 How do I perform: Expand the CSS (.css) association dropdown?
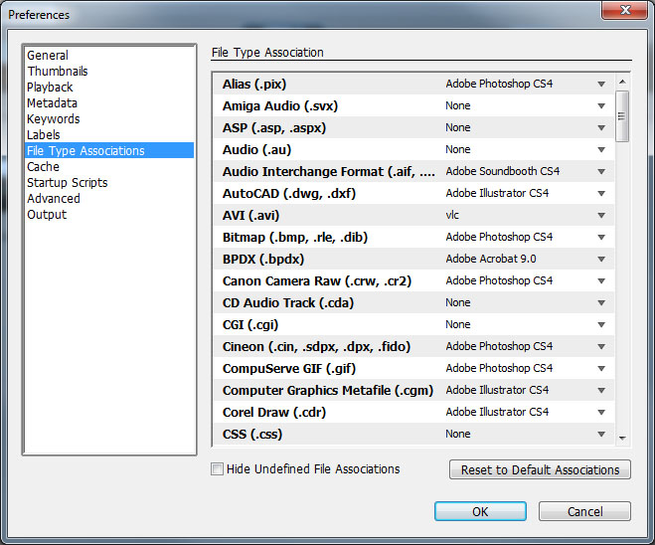(600, 435)
